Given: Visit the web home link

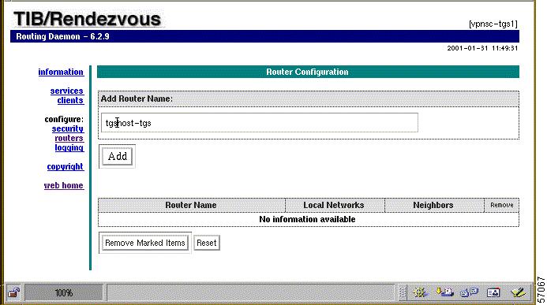Looking at the screenshot, I should (63, 185).
